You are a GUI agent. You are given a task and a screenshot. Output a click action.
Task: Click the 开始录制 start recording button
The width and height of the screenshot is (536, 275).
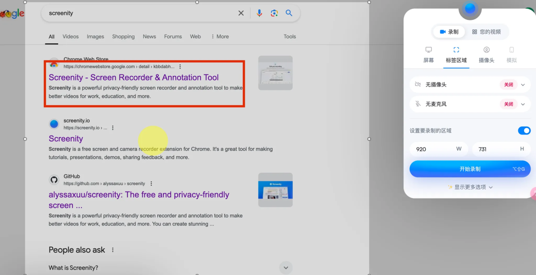tap(470, 169)
